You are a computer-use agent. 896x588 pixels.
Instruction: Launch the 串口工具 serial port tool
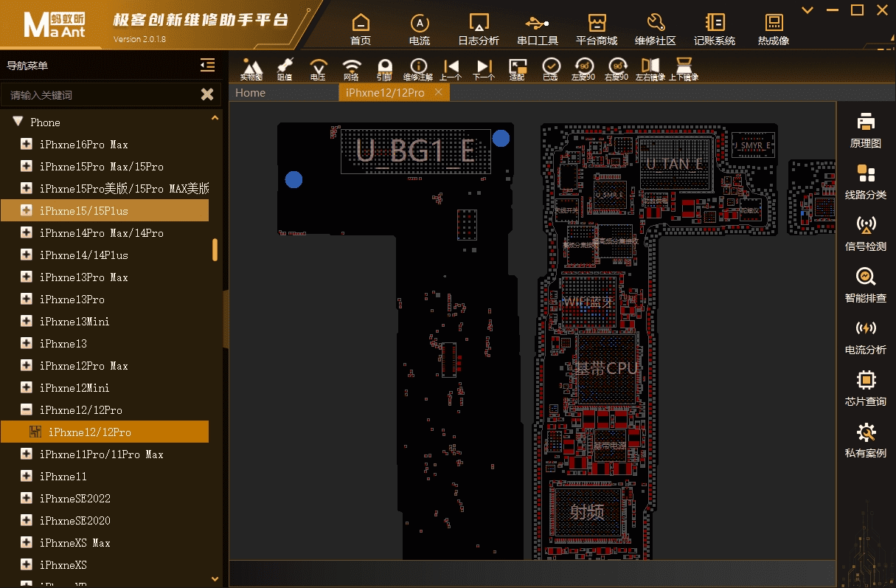(538, 30)
